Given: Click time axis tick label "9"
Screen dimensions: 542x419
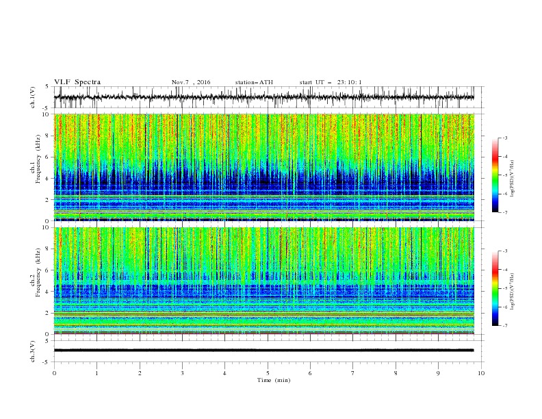Looking at the screenshot, I should pyautogui.click(x=438, y=373).
